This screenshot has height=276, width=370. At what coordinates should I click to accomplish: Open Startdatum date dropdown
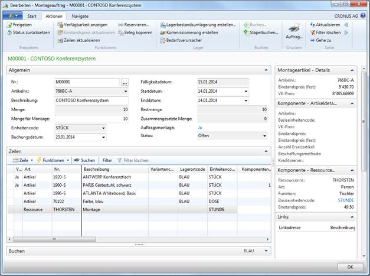[x=246, y=92]
